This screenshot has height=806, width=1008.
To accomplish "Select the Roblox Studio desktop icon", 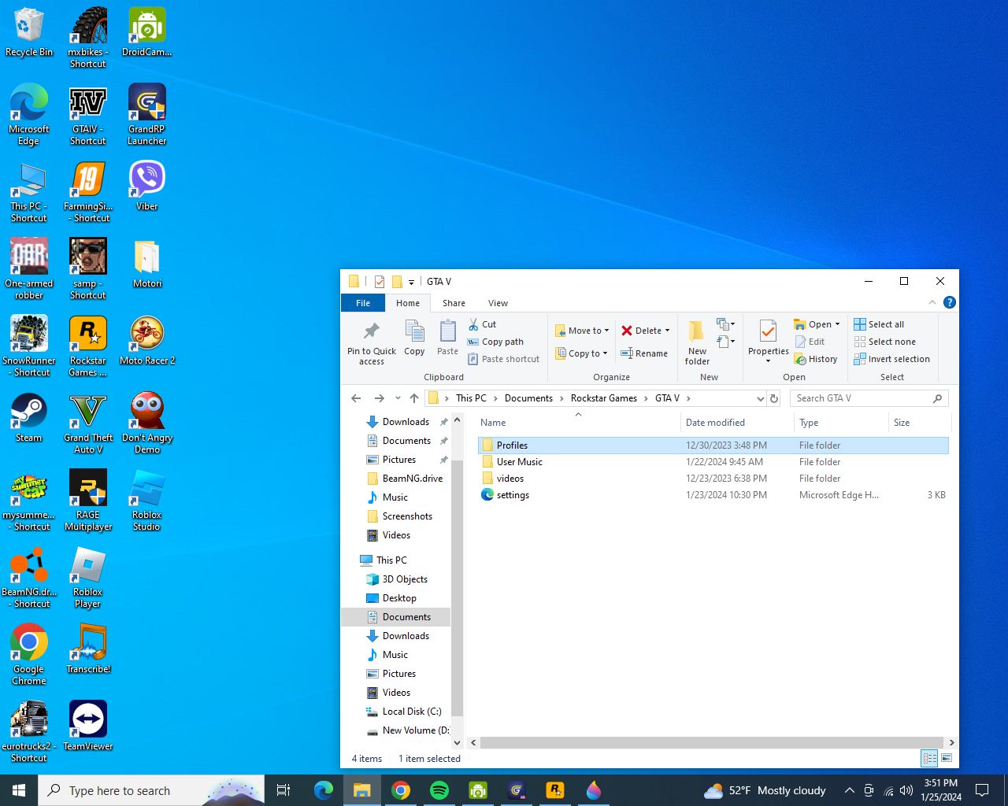I will coord(147,501).
